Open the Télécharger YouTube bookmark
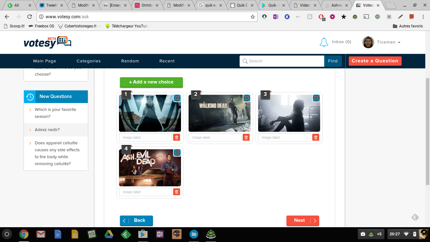 (x=127, y=26)
